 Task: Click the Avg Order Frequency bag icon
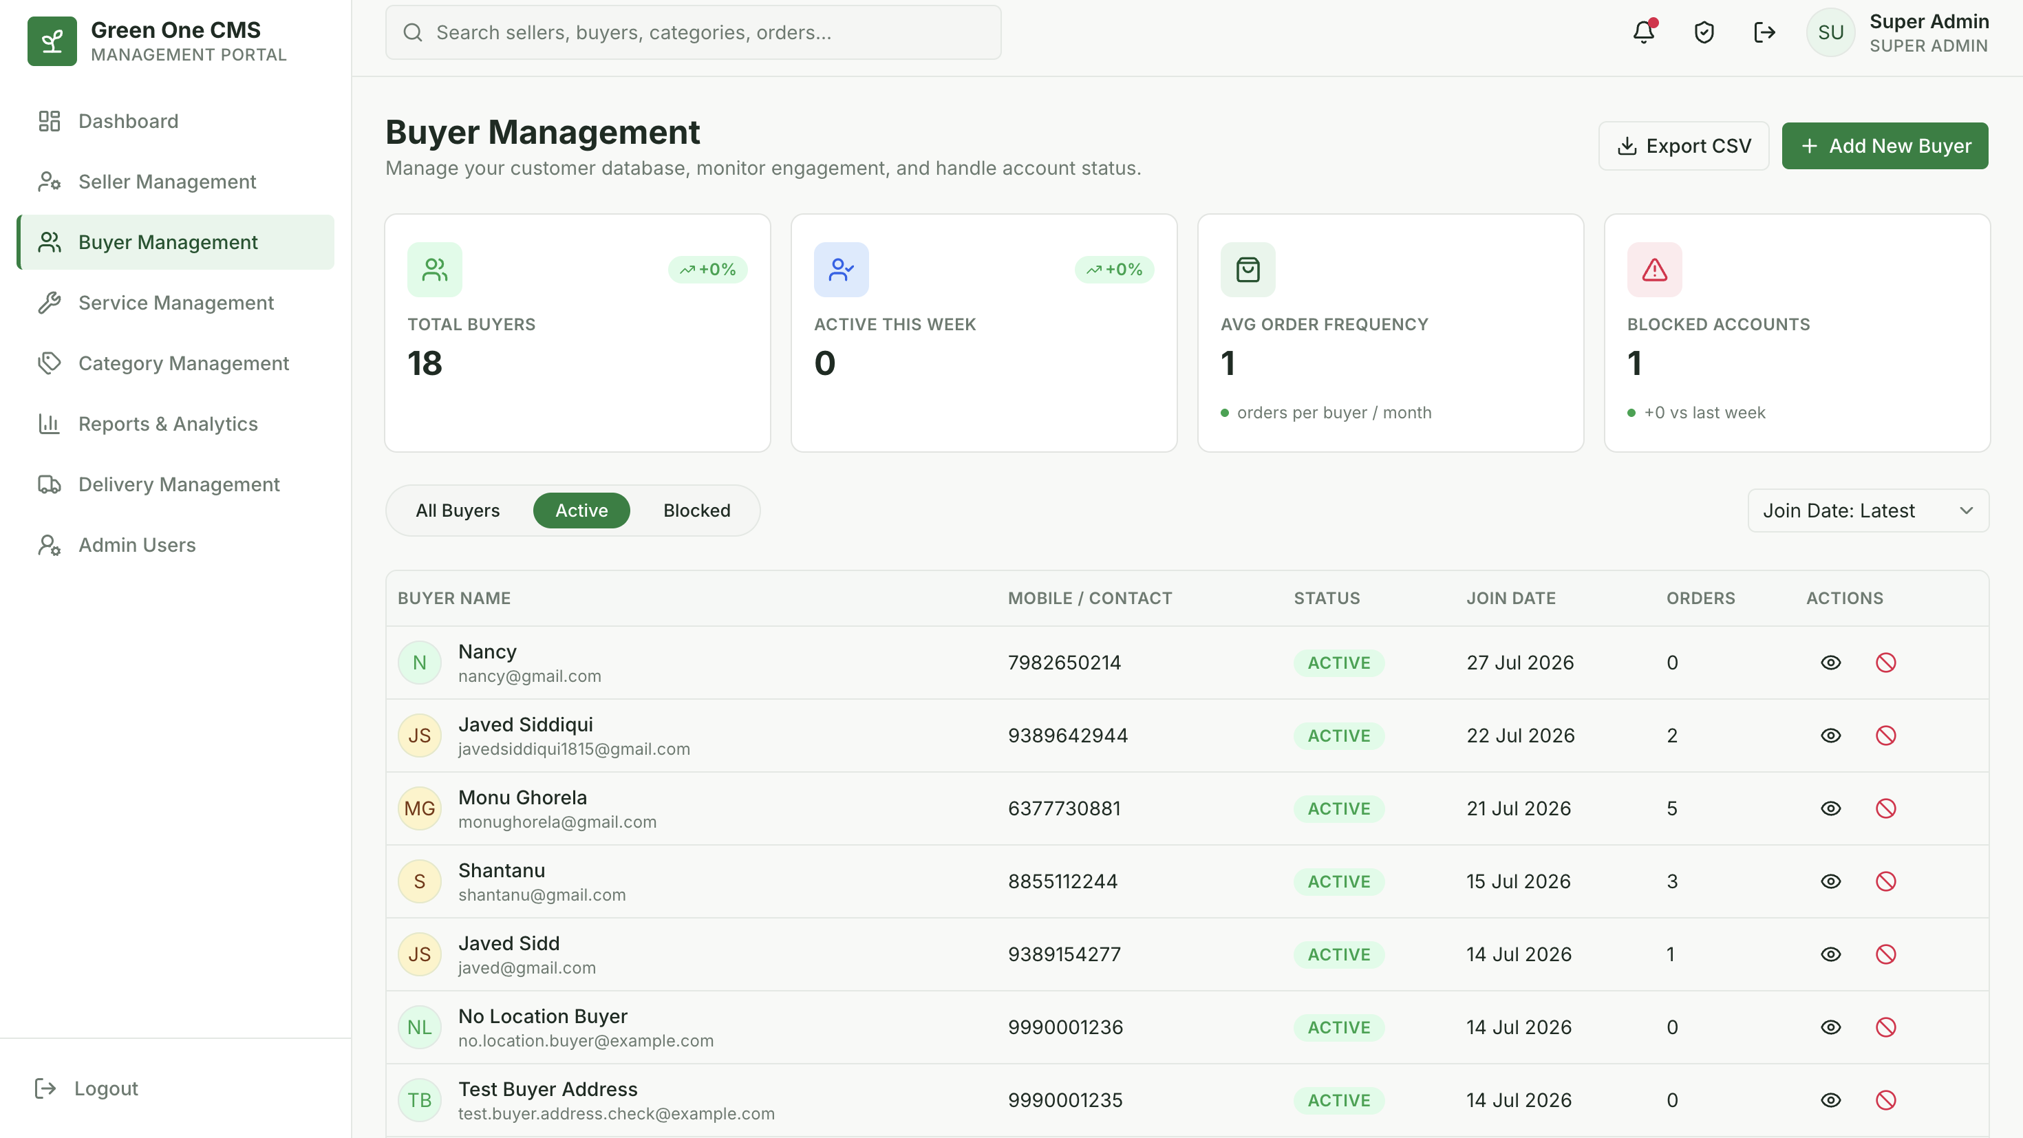[1248, 270]
